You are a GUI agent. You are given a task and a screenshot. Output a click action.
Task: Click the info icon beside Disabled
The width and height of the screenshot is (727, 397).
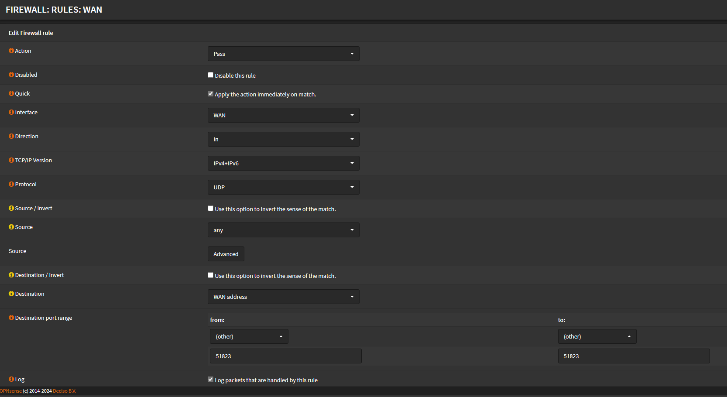coord(11,75)
